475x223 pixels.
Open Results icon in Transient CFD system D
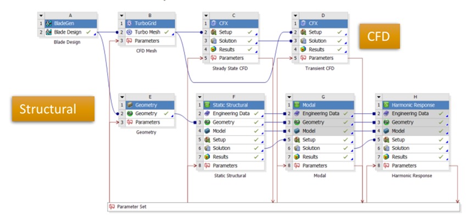coord(303,49)
